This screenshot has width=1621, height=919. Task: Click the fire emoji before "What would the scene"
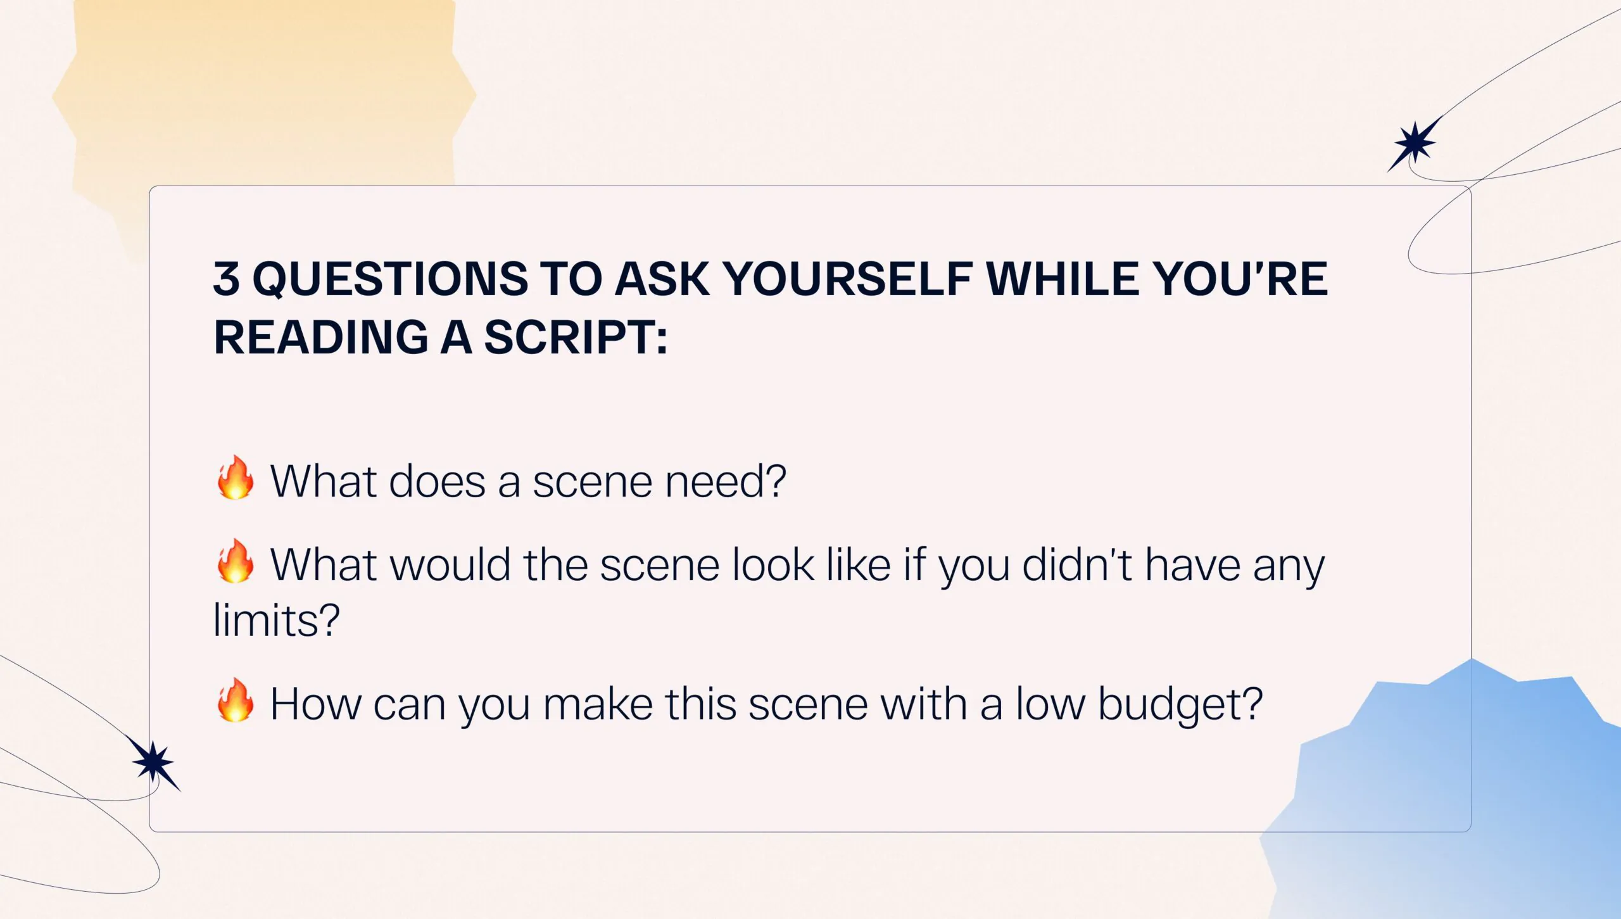235,562
